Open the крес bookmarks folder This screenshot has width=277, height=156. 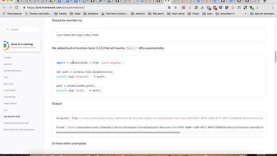pyautogui.click(x=207, y=13)
